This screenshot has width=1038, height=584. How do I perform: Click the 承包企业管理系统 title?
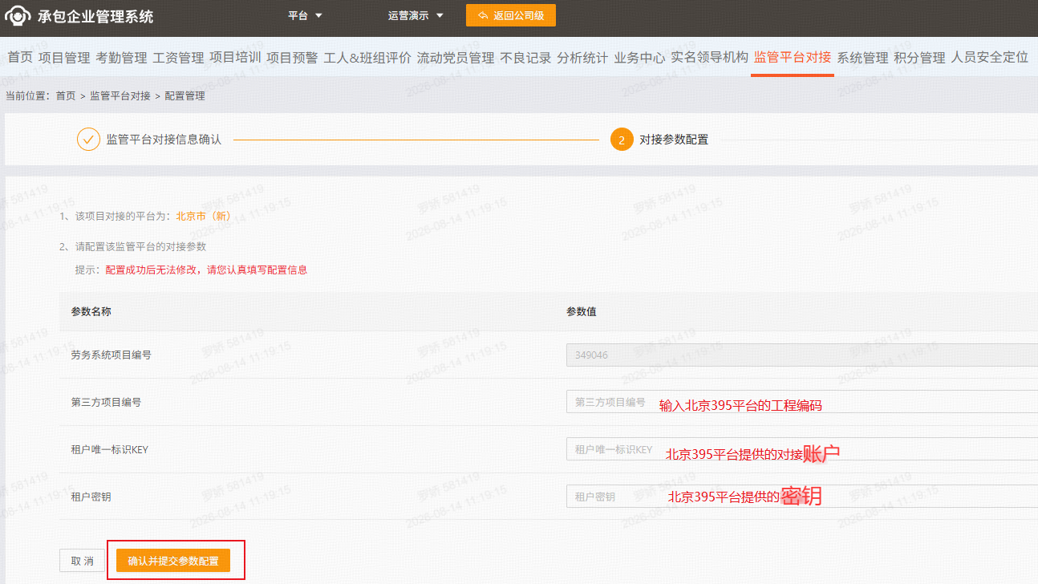point(95,16)
